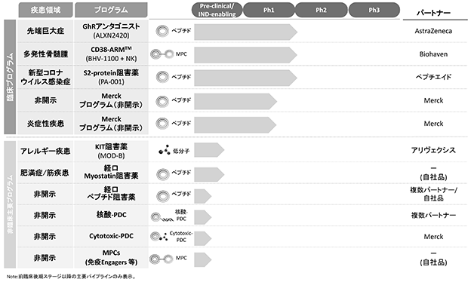Select the Pre-clinical/IND-enabling header
The height and width of the screenshot is (282, 471).
click(217, 10)
